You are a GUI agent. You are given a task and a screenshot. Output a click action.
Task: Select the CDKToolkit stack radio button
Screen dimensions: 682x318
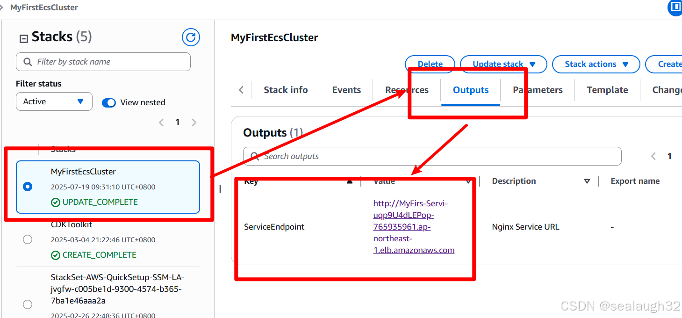point(28,239)
